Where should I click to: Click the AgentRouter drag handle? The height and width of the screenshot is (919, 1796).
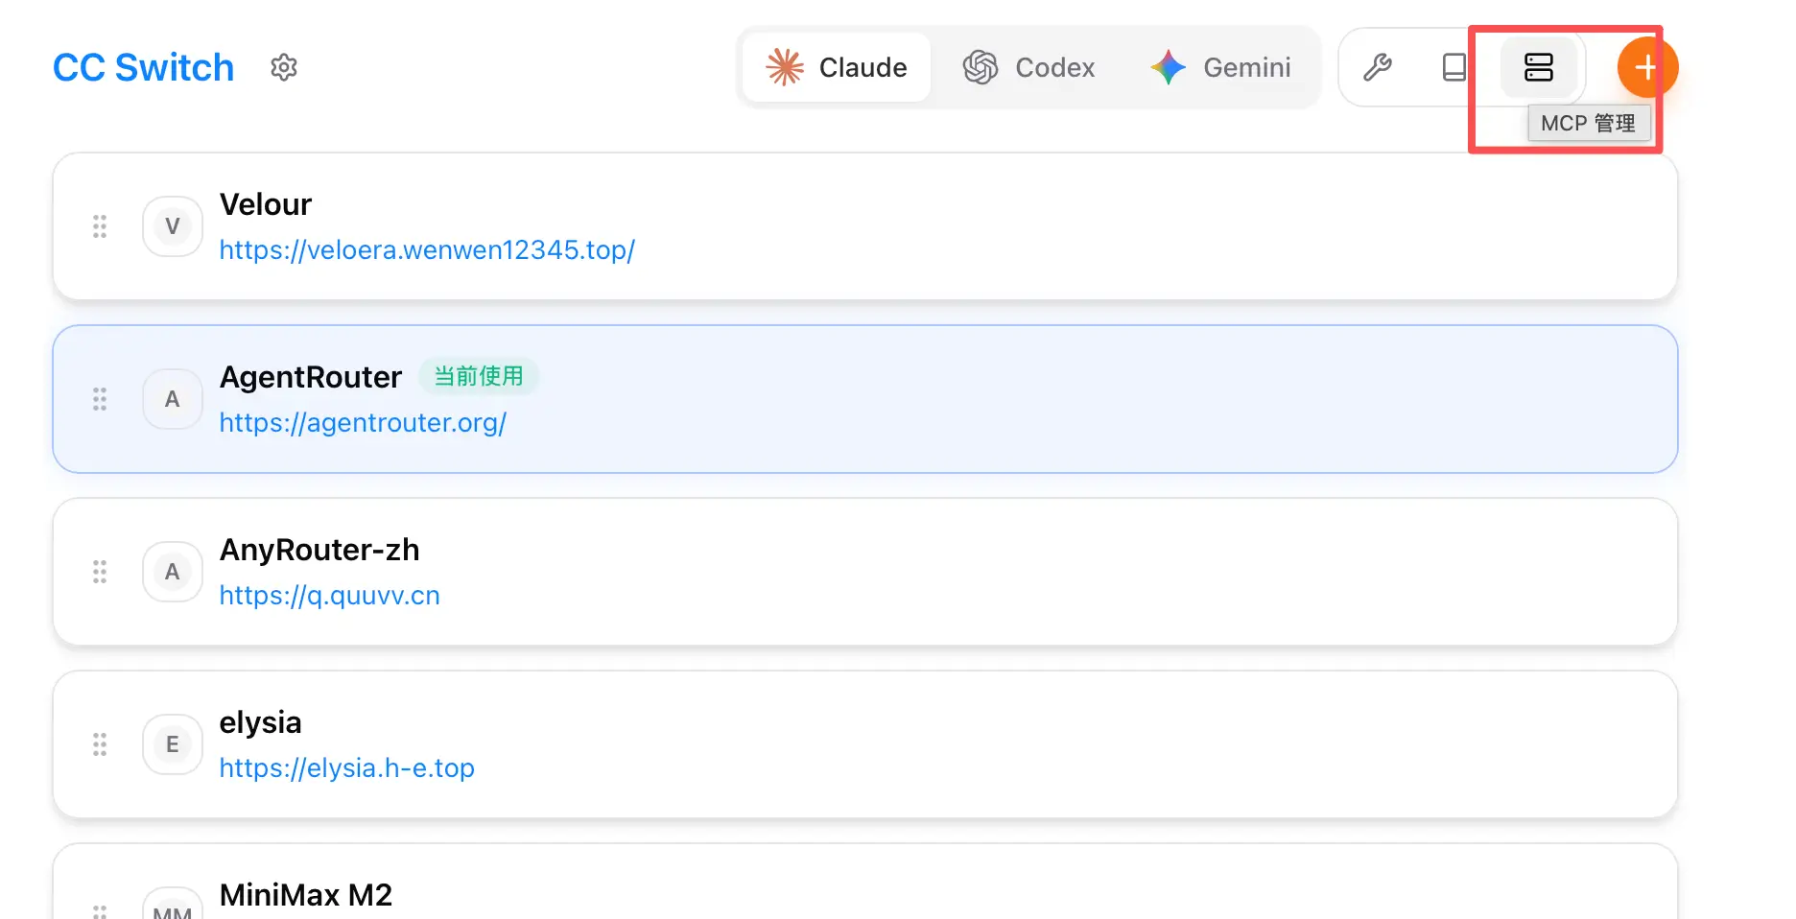pyautogui.click(x=100, y=399)
